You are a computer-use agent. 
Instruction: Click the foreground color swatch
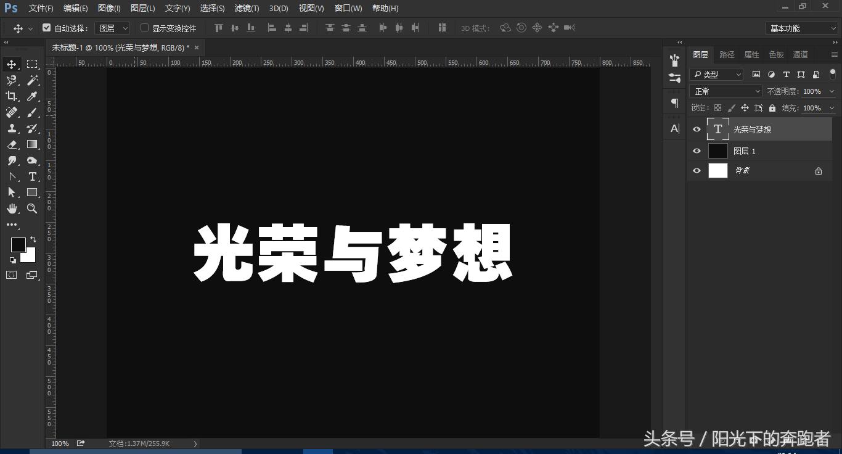click(18, 245)
